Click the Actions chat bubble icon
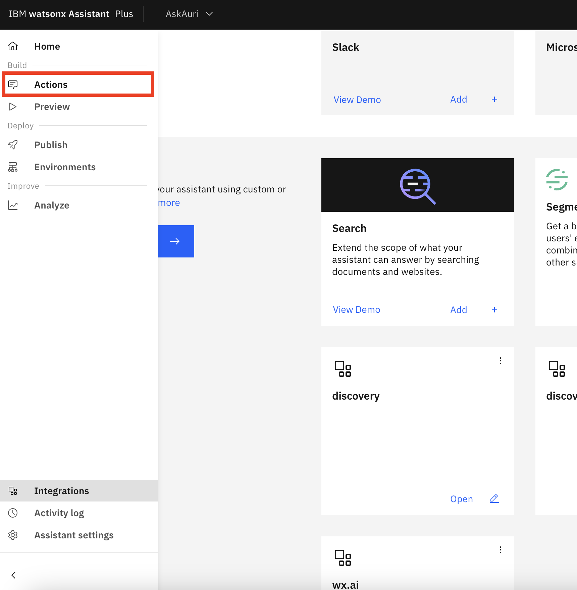The height and width of the screenshot is (590, 577). 13,84
